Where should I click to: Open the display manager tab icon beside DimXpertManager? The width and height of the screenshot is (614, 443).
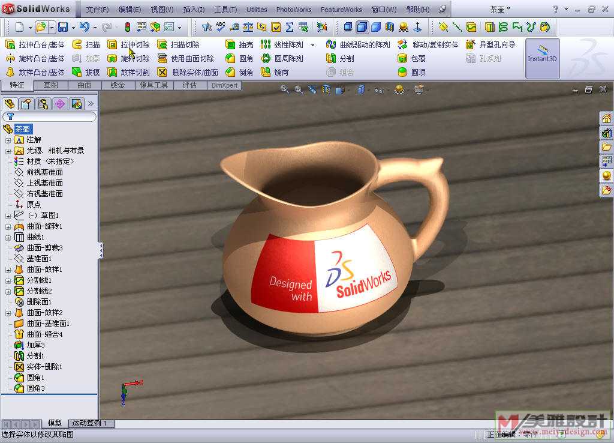click(77, 104)
